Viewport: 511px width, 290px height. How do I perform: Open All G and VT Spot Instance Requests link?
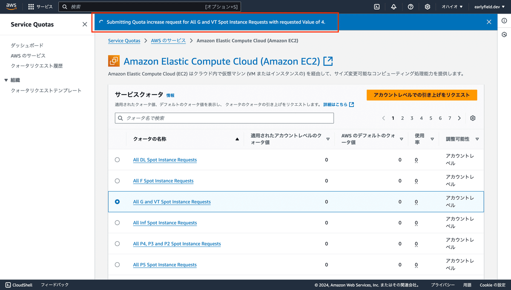pos(172,202)
